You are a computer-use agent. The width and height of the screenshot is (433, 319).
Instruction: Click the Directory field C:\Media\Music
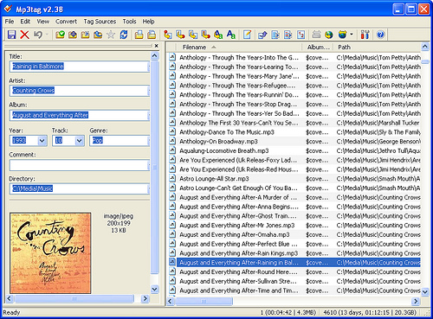[80, 188]
